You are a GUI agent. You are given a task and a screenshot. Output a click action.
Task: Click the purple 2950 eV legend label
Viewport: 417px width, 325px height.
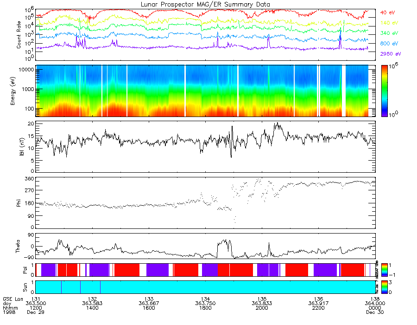click(x=391, y=54)
